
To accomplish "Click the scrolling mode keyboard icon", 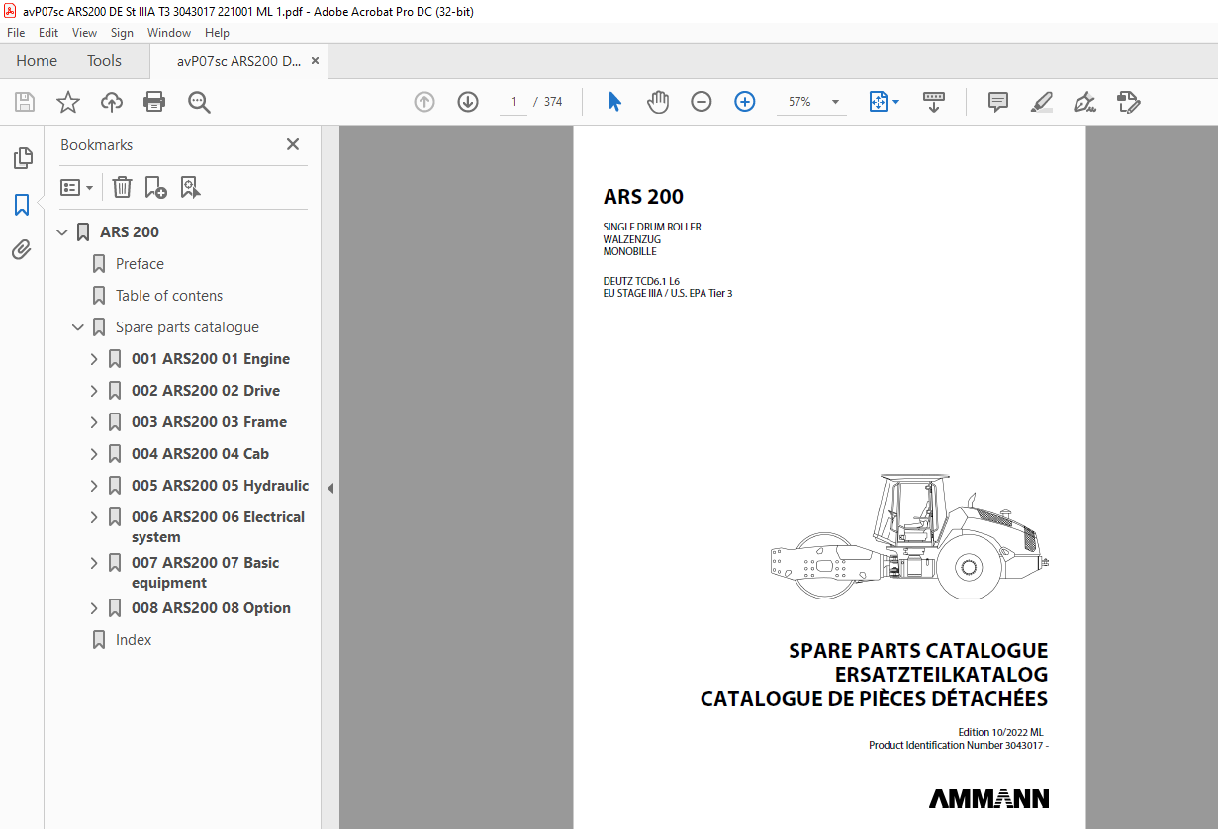I will 934,102.
